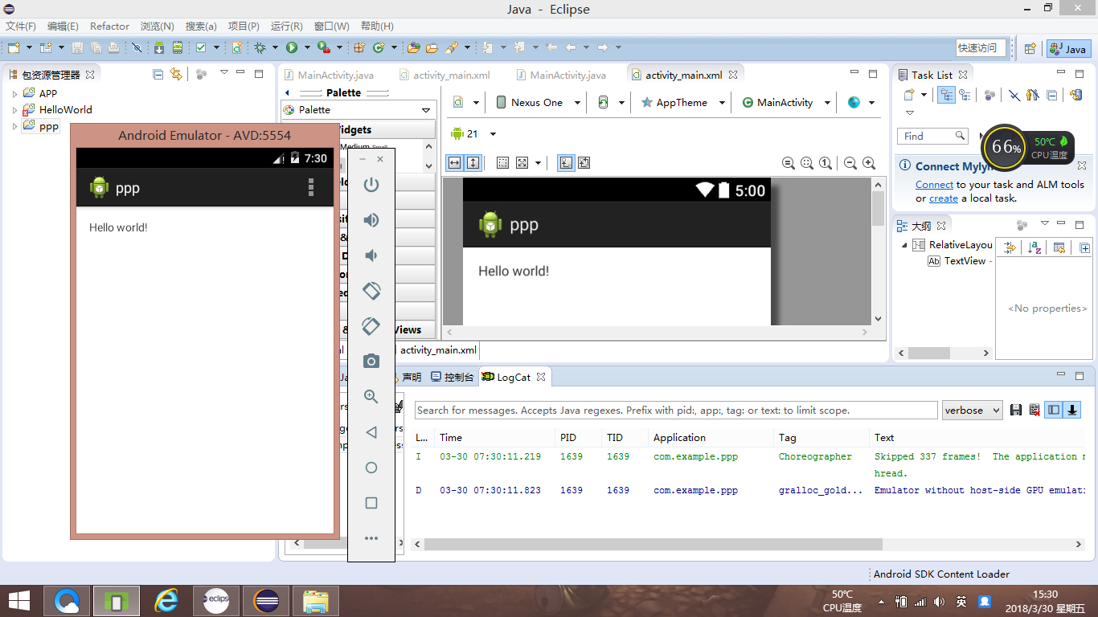Switch to the 控制台 console tab

pos(452,377)
